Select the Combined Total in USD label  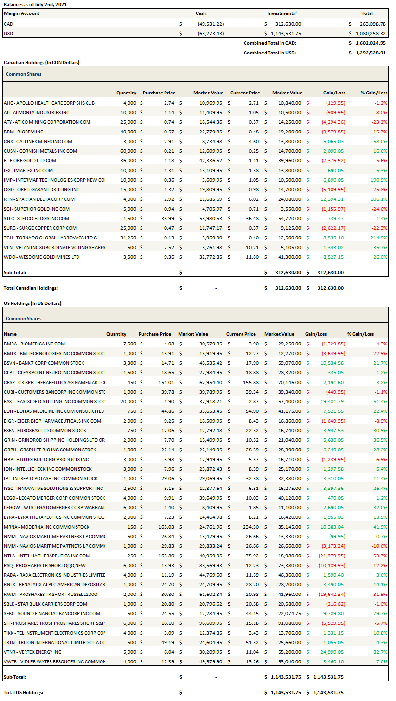270,53
